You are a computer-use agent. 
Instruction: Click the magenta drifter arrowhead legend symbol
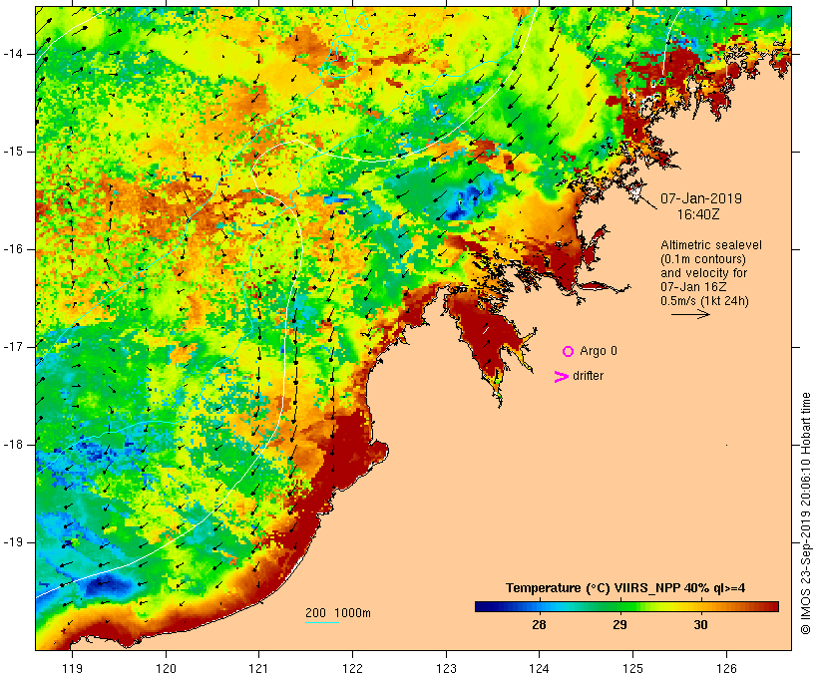point(561,377)
